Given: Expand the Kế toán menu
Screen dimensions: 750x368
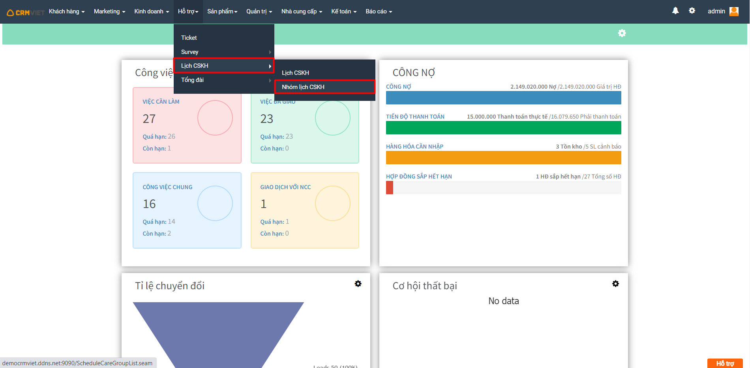Looking at the screenshot, I should [x=344, y=11].
